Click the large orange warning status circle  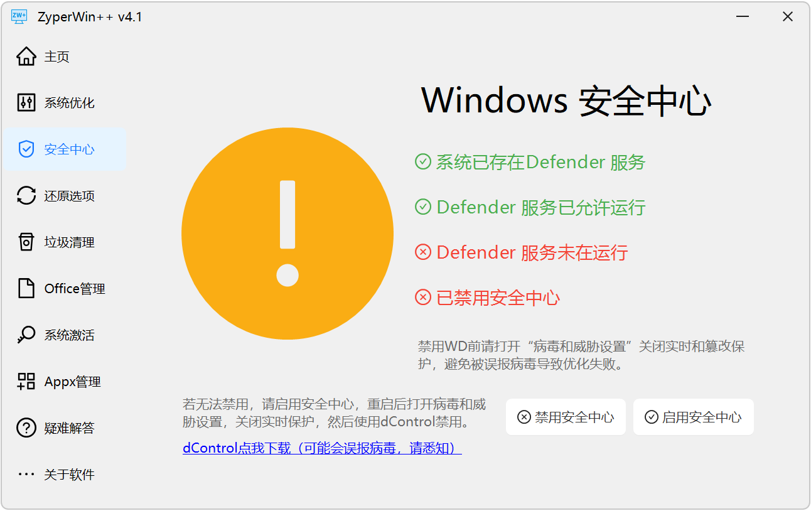[x=287, y=234]
